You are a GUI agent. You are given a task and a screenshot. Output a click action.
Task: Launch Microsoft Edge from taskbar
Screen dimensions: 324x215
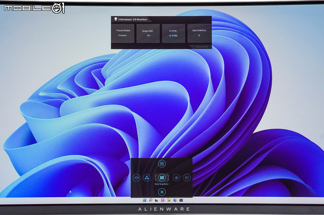(175, 200)
